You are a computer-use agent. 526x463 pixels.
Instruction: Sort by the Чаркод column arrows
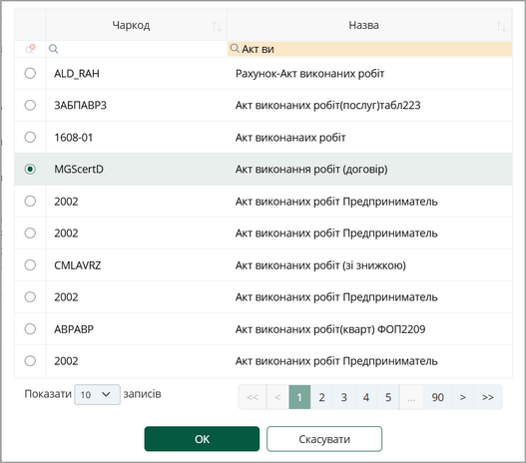point(217,26)
